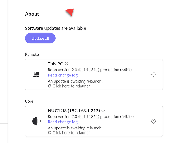
Task: Click the 'Software updates are available' message
Action: click(56, 28)
